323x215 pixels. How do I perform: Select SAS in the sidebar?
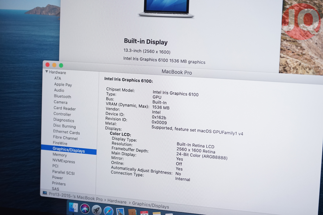[55, 189]
